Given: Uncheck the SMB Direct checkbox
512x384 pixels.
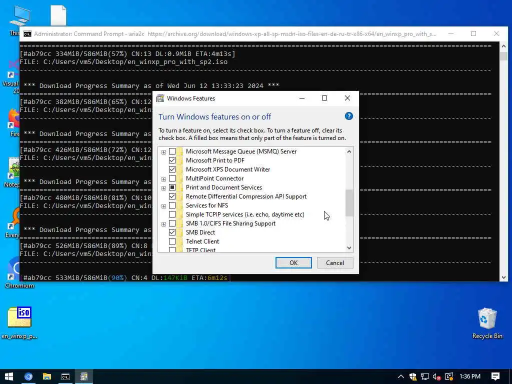Looking at the screenshot, I should click(172, 232).
